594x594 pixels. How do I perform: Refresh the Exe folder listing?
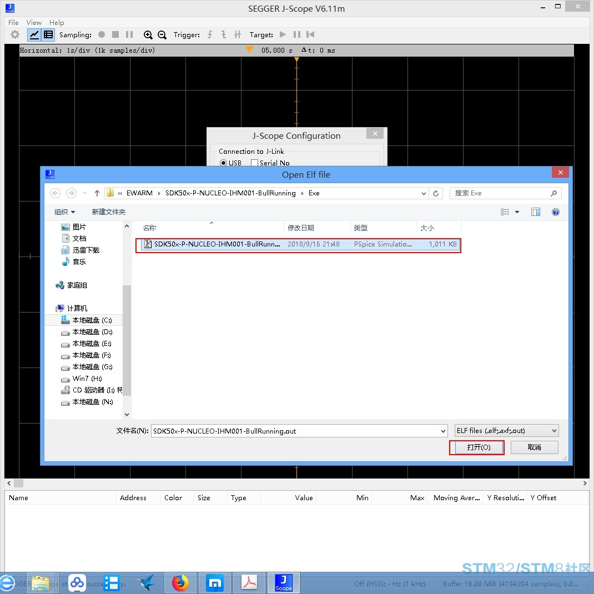436,194
